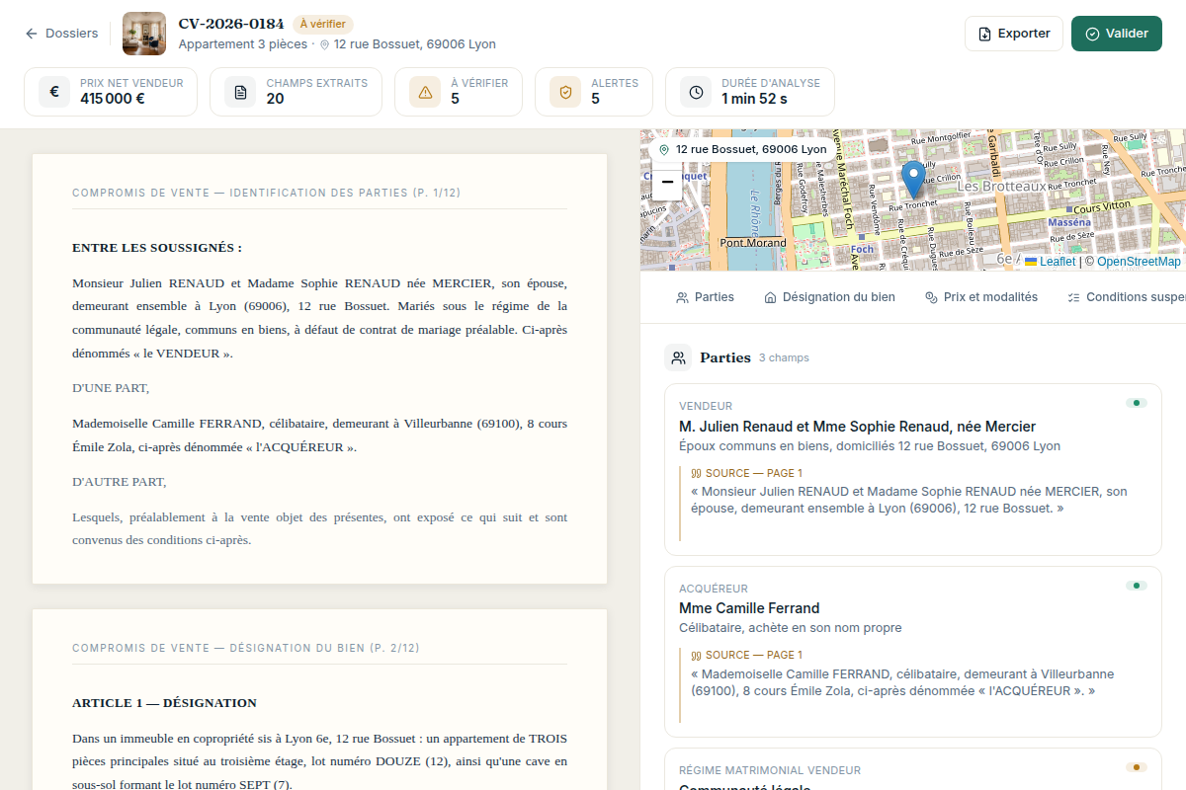Click the '415 000 €' price value
Viewport: 1186px width, 790px height.
click(113, 99)
